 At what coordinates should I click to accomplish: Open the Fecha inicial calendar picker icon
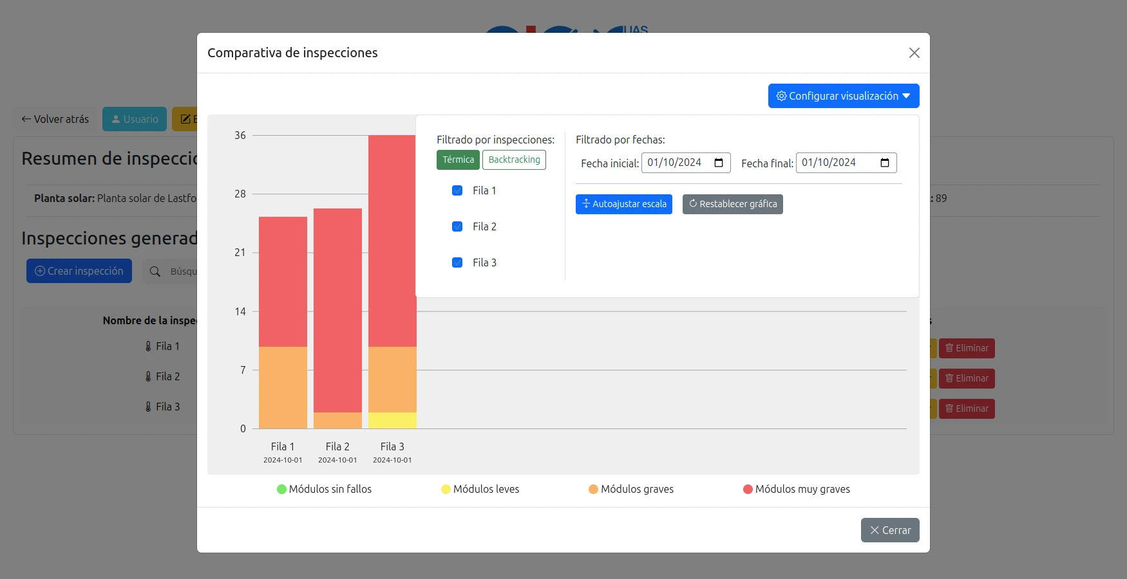[x=719, y=163]
